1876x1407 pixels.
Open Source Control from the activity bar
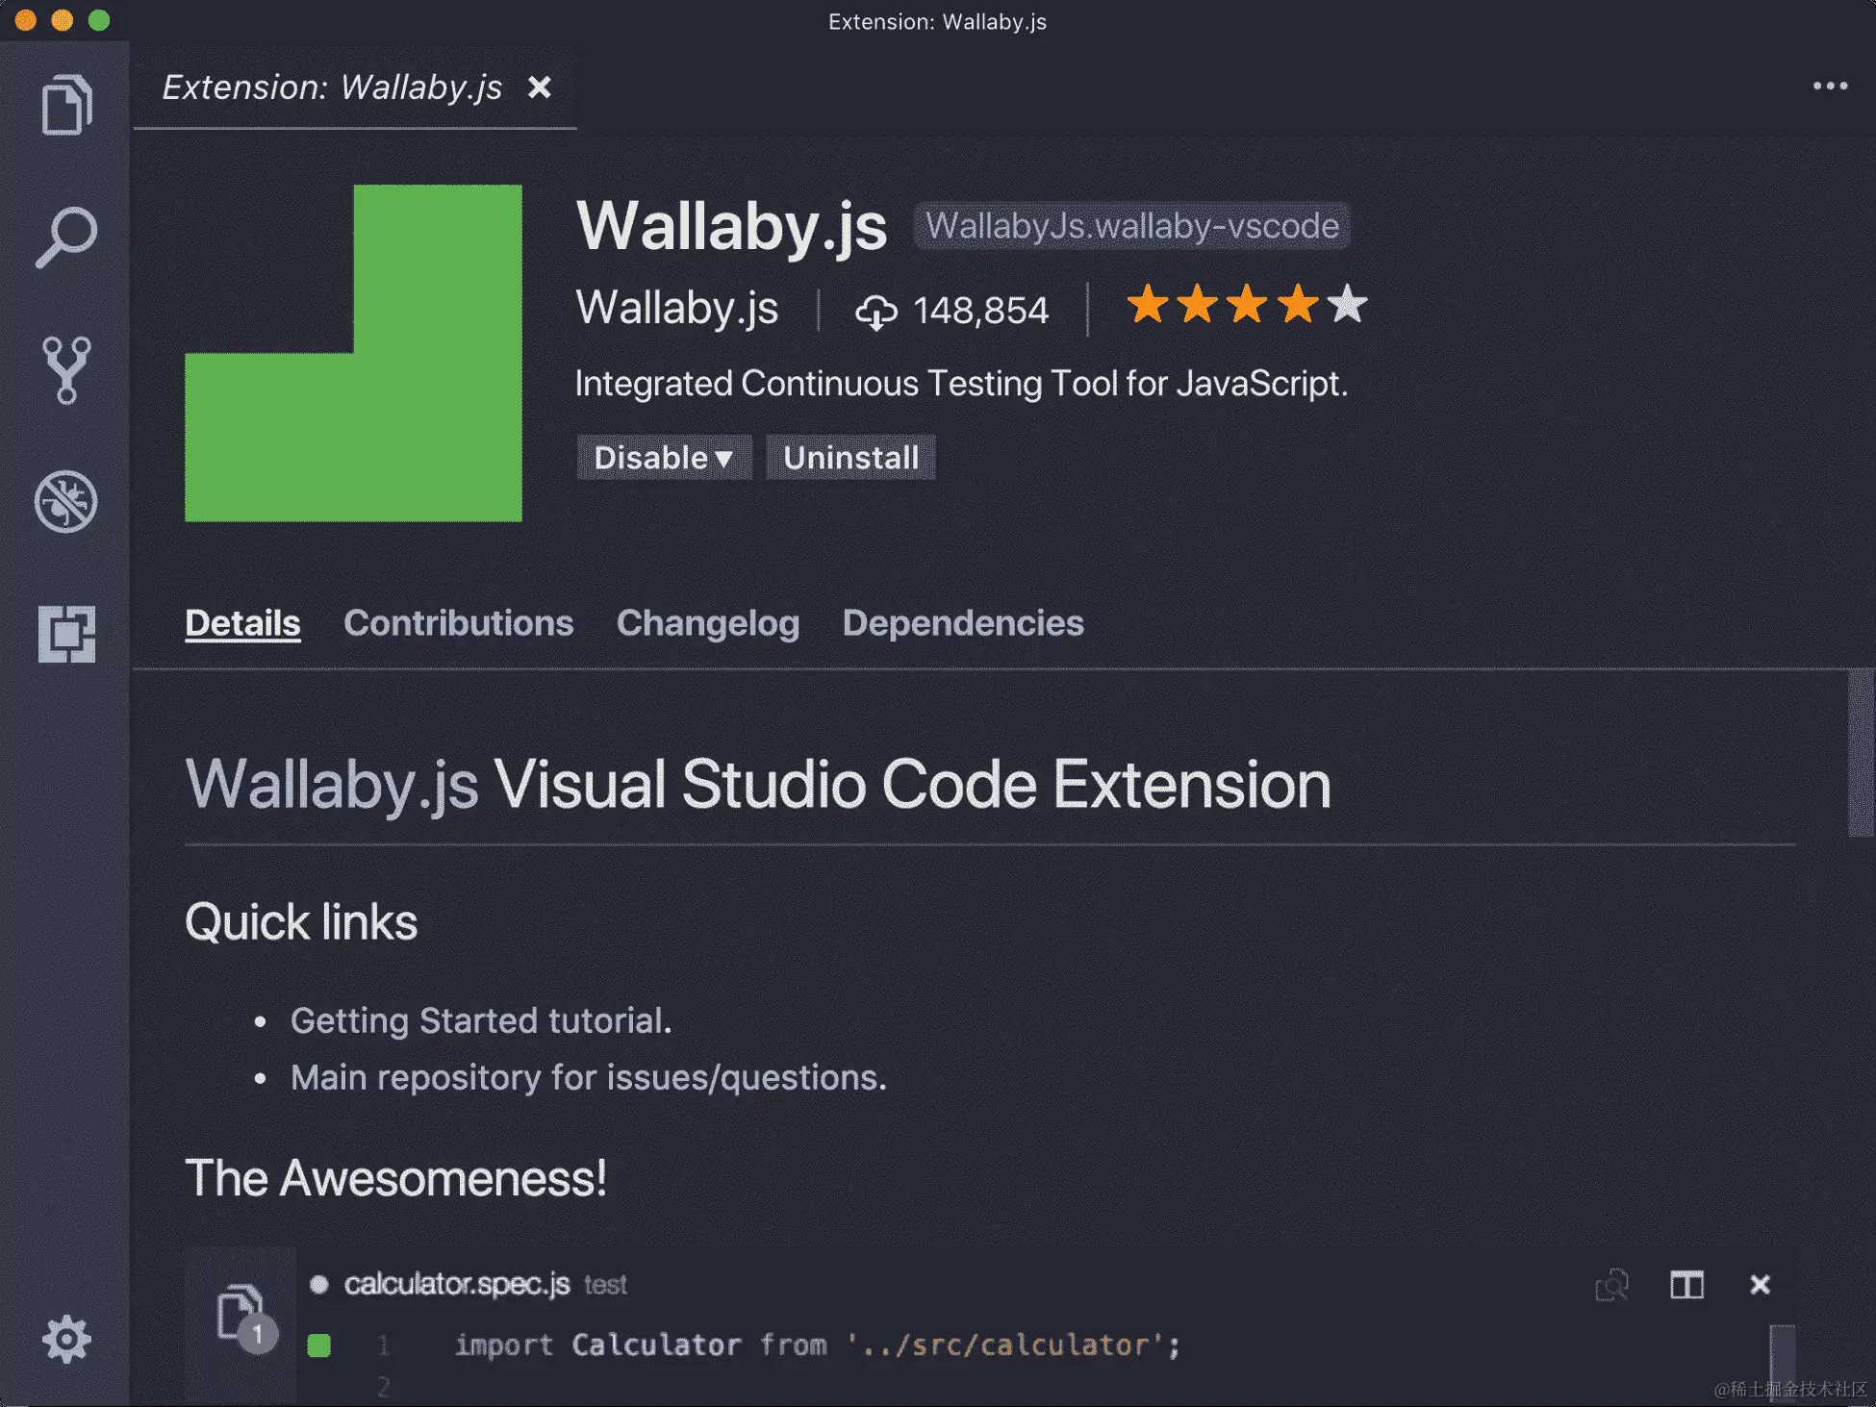66,369
